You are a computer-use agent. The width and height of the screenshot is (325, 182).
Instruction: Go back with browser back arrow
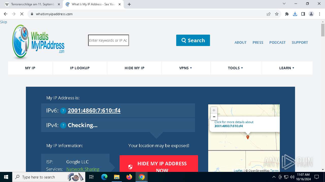point(6,14)
